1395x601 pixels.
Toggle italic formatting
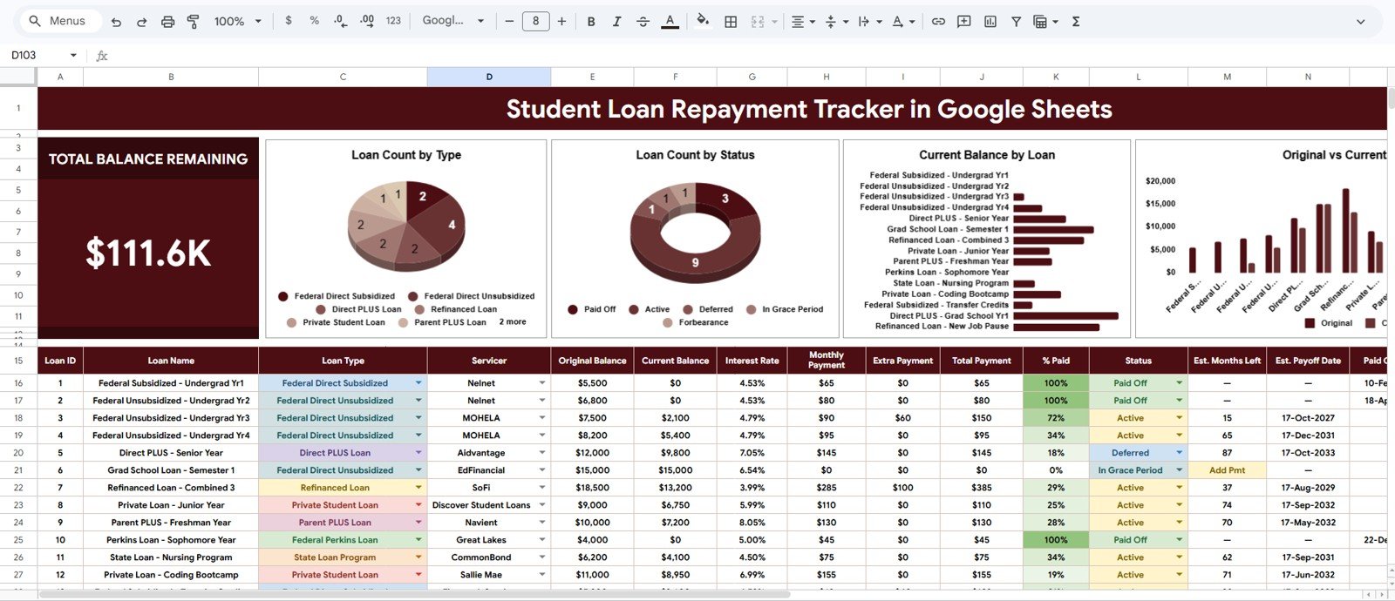617,21
